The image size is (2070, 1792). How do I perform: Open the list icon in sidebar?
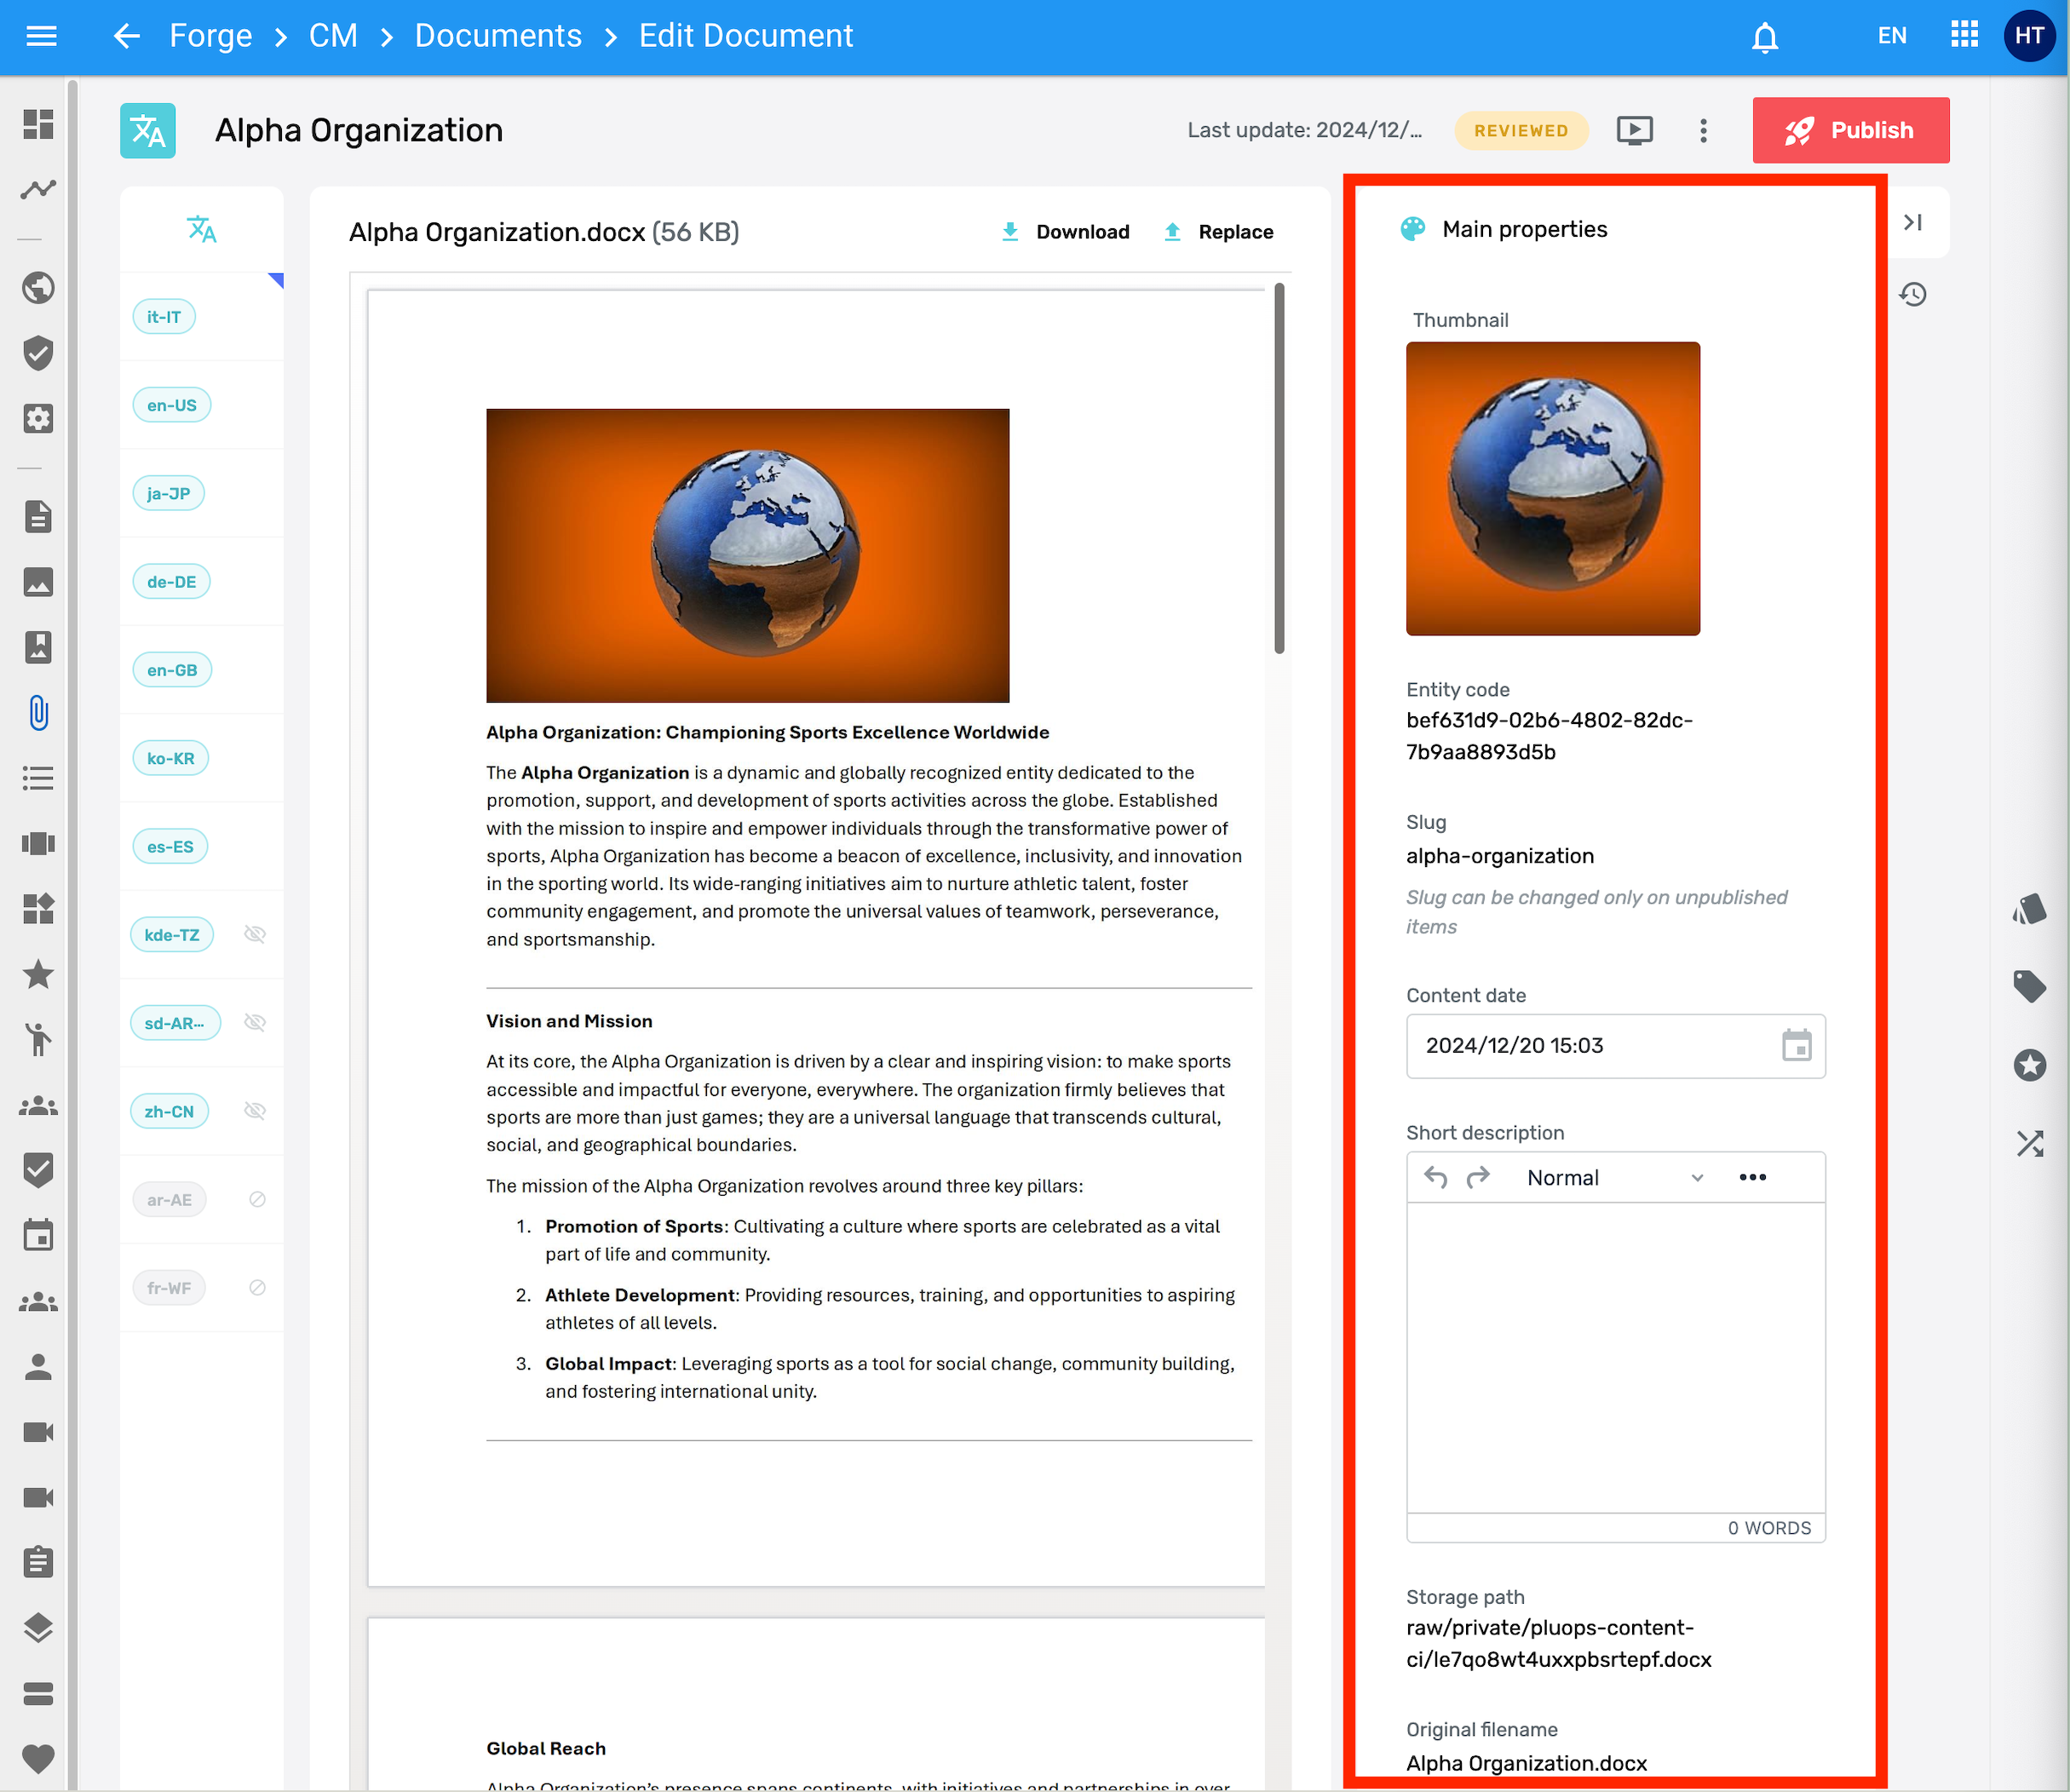[38, 778]
